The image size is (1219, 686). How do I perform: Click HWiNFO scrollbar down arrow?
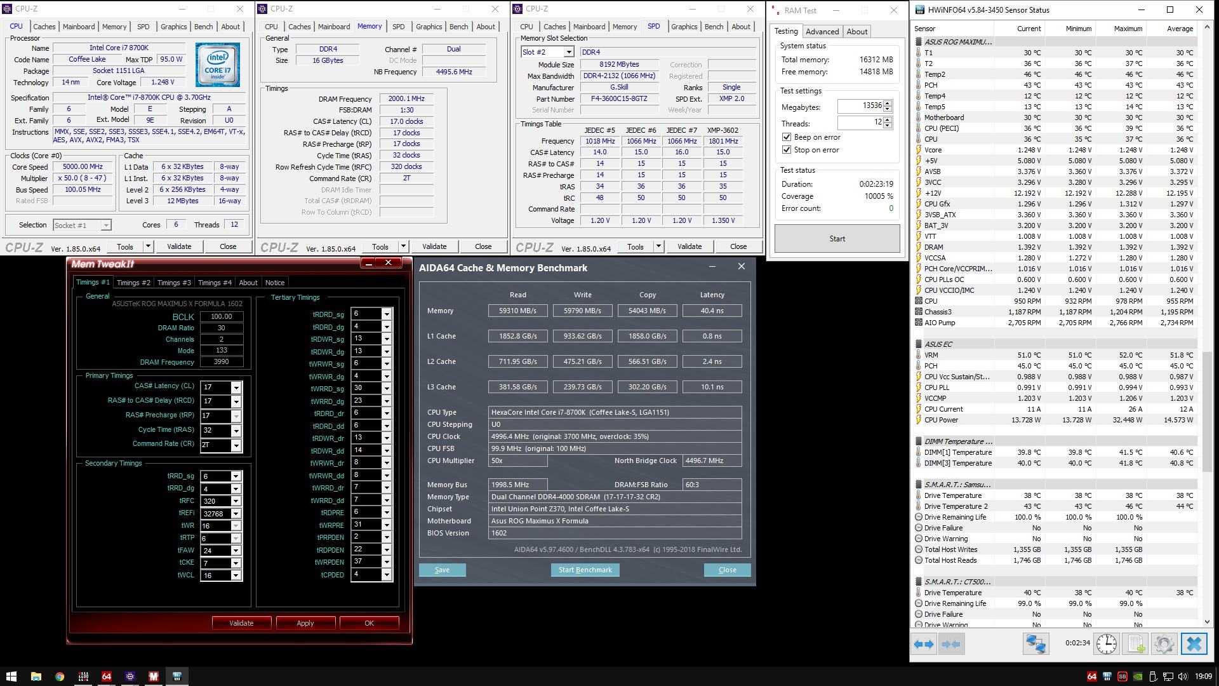click(1208, 622)
